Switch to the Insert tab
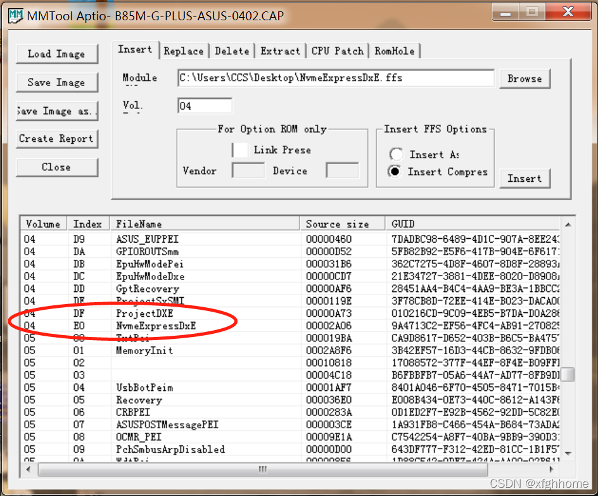 135,49
